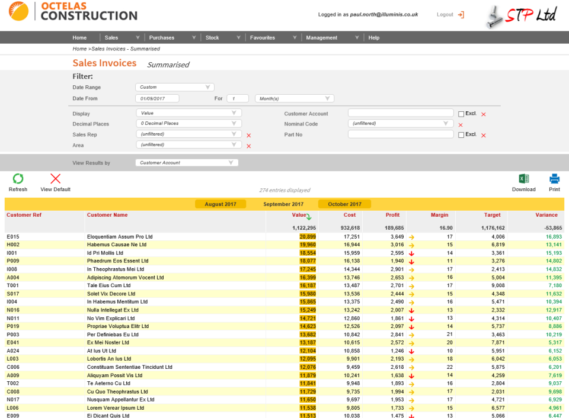Click customer ref E041
569x418 pixels.
tap(12, 343)
